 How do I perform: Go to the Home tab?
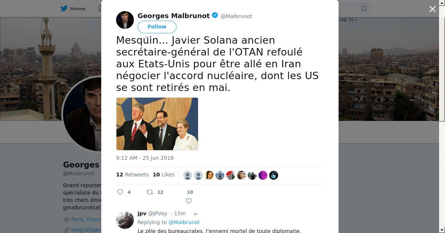pos(73,9)
